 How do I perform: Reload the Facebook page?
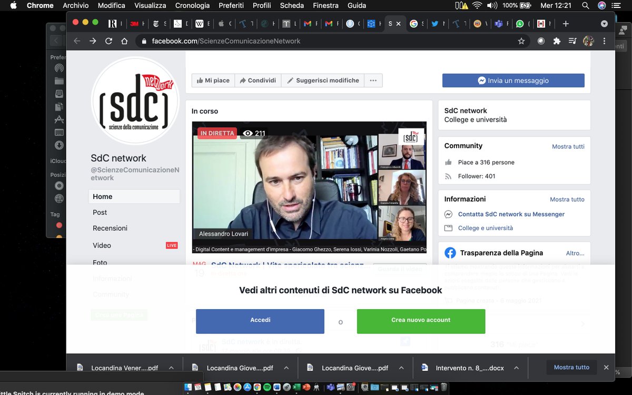(x=108, y=41)
